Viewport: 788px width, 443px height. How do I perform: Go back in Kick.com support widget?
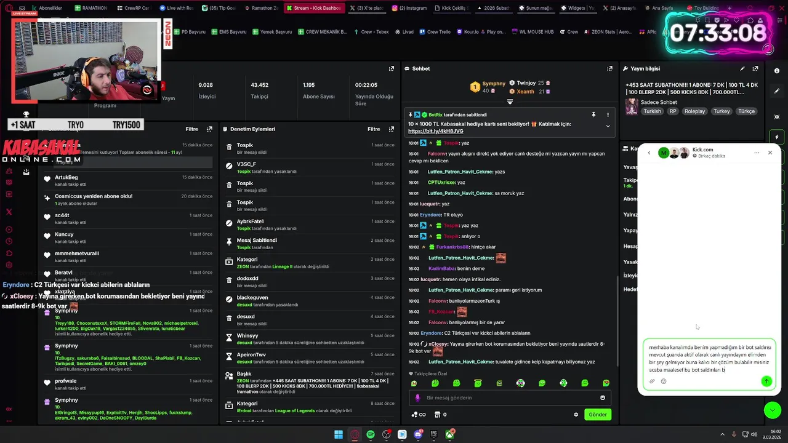pos(649,153)
